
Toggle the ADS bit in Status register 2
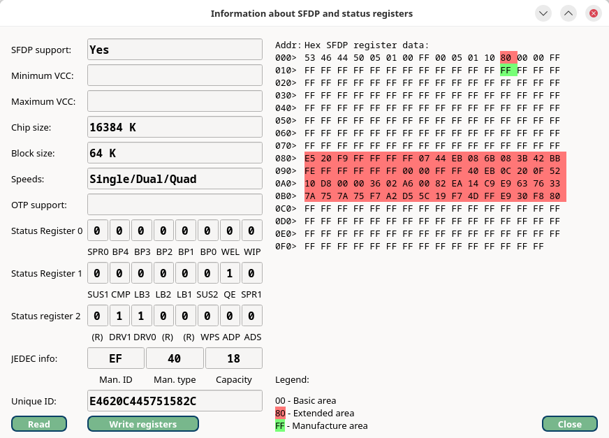tap(251, 315)
